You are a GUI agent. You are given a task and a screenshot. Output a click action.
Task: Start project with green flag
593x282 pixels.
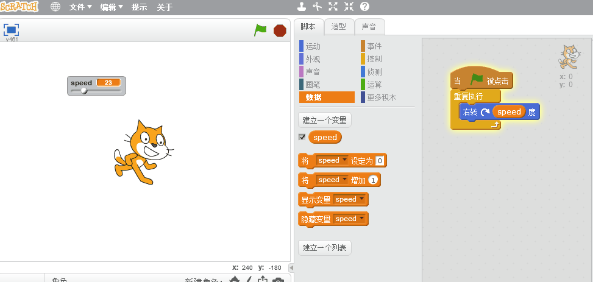pyautogui.click(x=260, y=30)
